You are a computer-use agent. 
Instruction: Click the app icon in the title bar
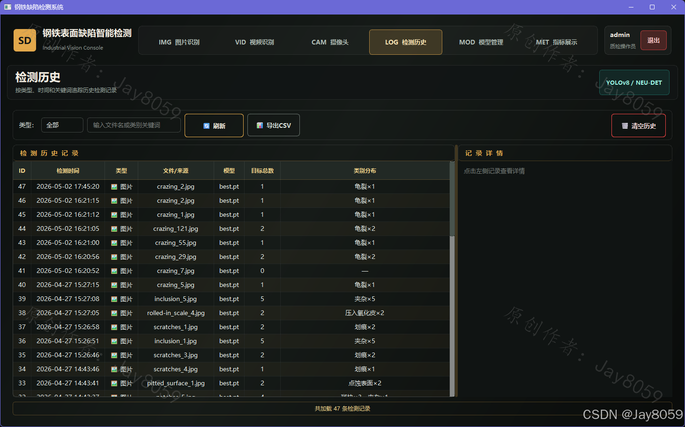pyautogui.click(x=7, y=7)
